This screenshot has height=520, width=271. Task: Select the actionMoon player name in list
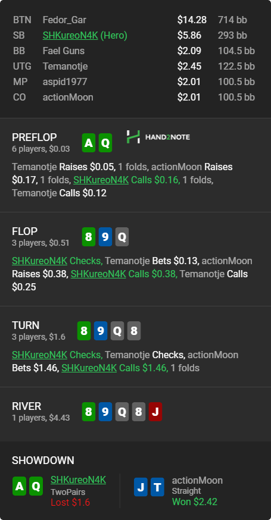[x=68, y=98]
